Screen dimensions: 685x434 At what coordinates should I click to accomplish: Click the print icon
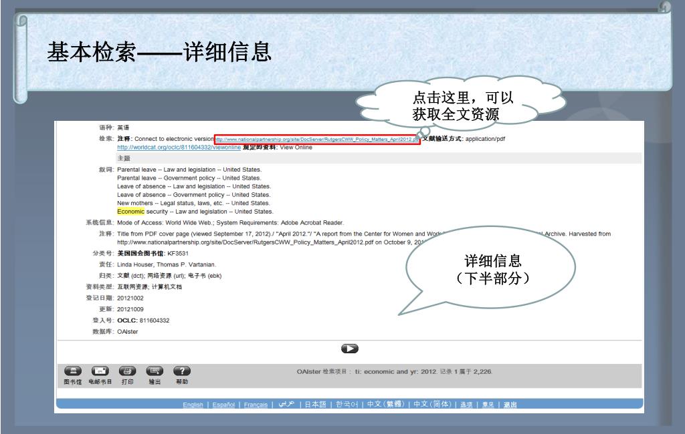coord(128,371)
